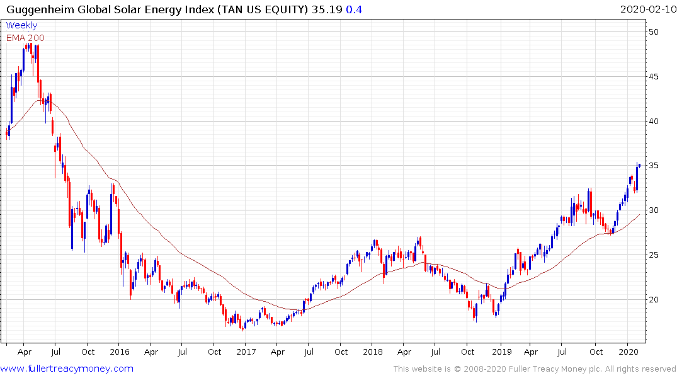The image size is (677, 378).
Task: Click the 'Apr' x-axis label just after 2019
Action: pyautogui.click(x=531, y=352)
